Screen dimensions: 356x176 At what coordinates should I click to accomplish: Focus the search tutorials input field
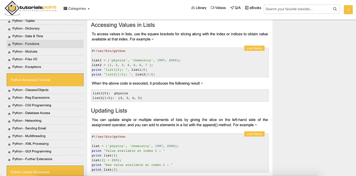[x=298, y=9]
